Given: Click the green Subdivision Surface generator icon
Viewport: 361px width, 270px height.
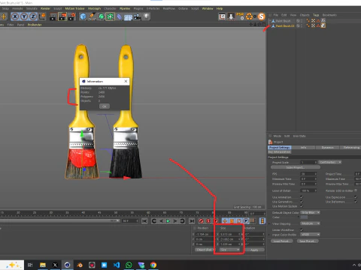Looking at the screenshot, I should coord(102,16).
